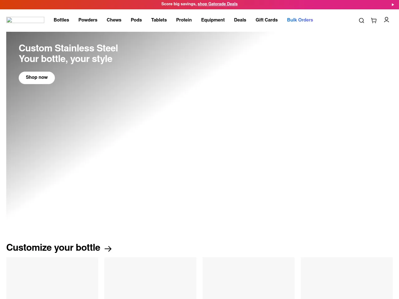The image size is (399, 299).
Task: View the Deals page
Action: coord(240,20)
